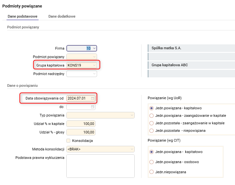Click Podmiot powiązany section header
Image resolution: width=235 pixels, height=185 pixels.
pos(23,27)
